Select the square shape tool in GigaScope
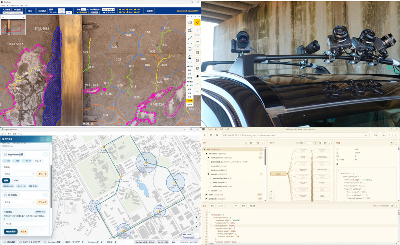The height and width of the screenshot is (245, 400). coord(197,53)
